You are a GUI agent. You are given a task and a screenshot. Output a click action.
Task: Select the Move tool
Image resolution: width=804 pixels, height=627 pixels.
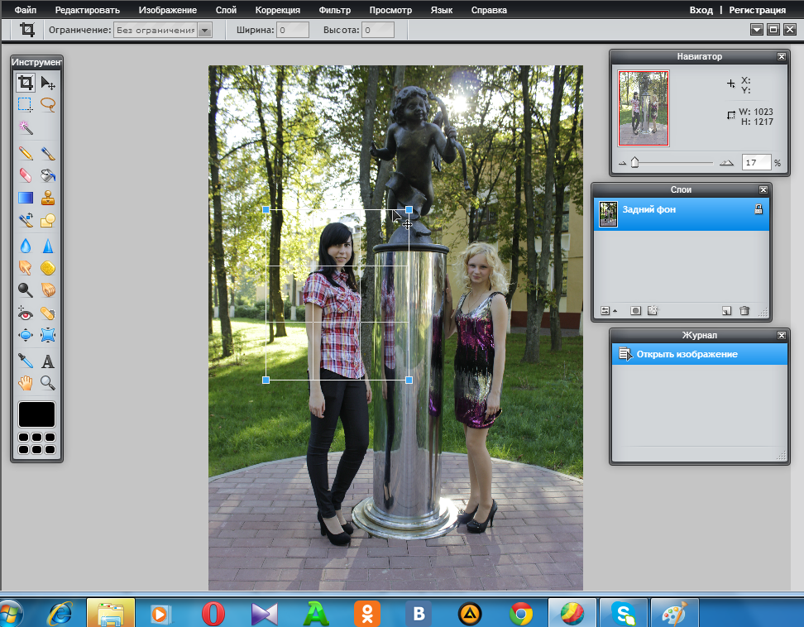[x=48, y=83]
